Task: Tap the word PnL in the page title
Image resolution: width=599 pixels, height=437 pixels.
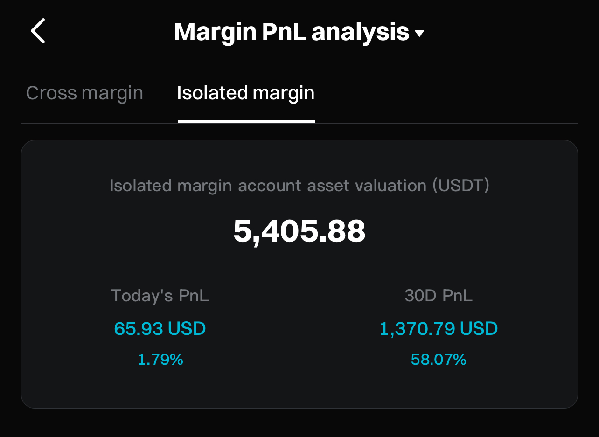Action: (x=284, y=32)
